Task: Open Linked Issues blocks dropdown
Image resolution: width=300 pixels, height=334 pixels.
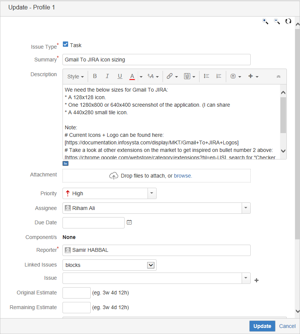Action: (x=110, y=265)
